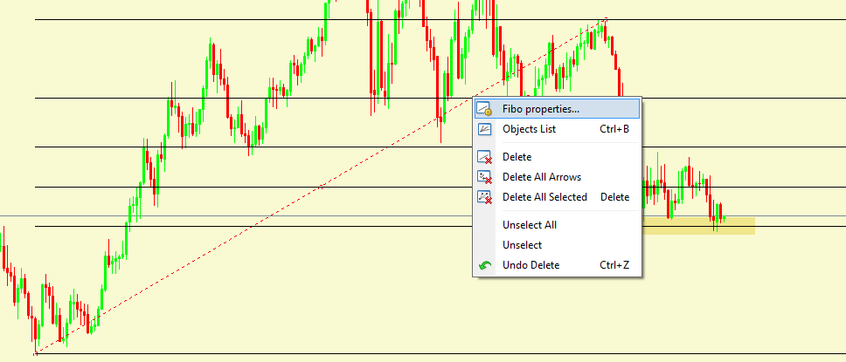Viewport: 846px width, 362px height.
Task: Choose the single Unselect menu item
Action: [x=522, y=245]
